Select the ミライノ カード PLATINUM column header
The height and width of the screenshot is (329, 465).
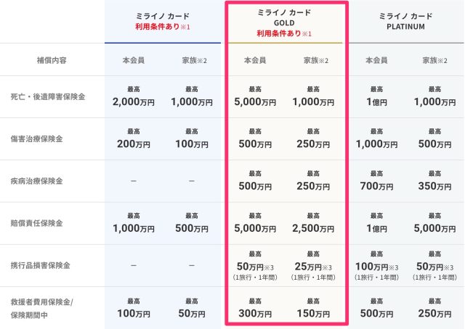pos(407,21)
